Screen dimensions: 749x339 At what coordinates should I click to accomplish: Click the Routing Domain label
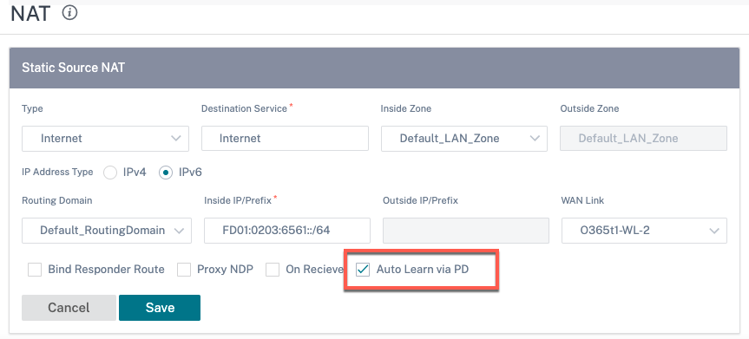coord(56,200)
